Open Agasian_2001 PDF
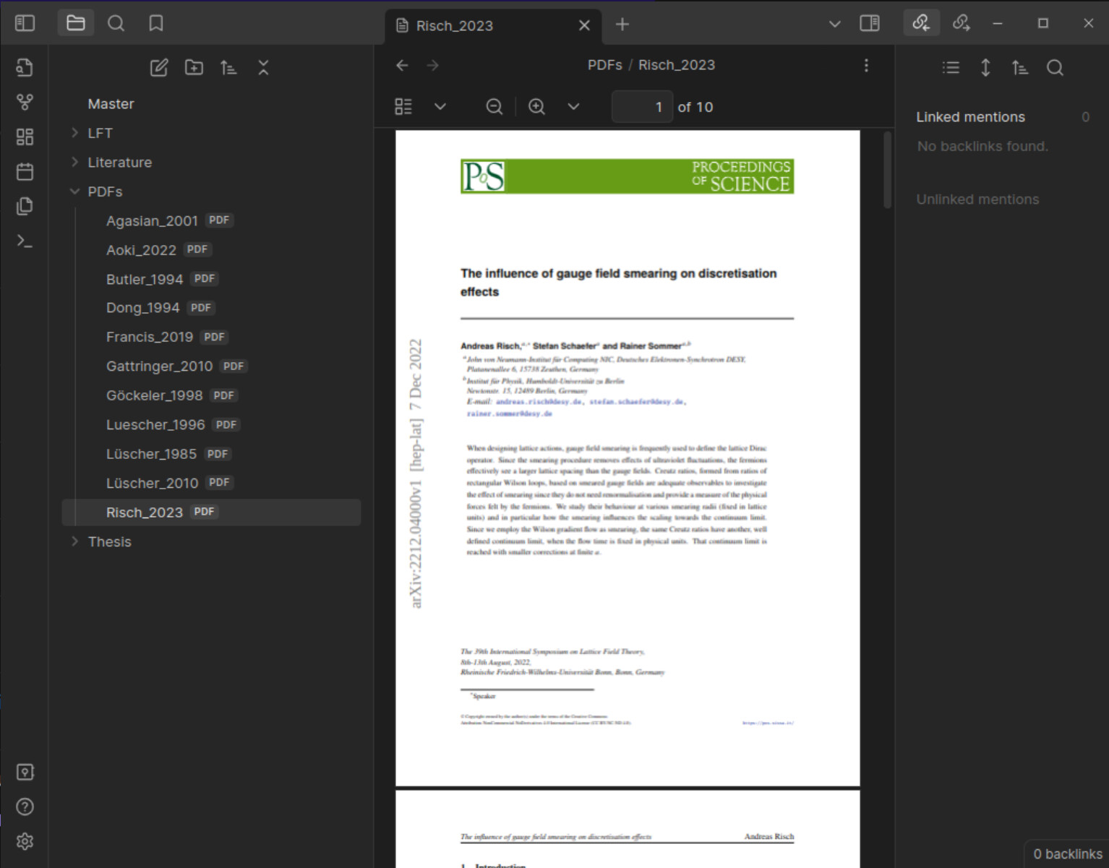The height and width of the screenshot is (868, 1109). tap(211, 220)
